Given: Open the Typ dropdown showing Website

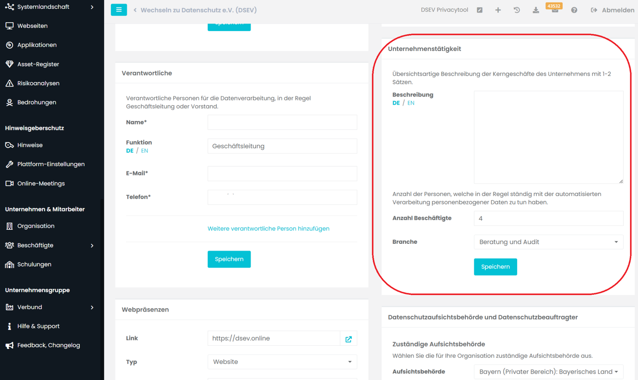Looking at the screenshot, I should click(x=282, y=362).
